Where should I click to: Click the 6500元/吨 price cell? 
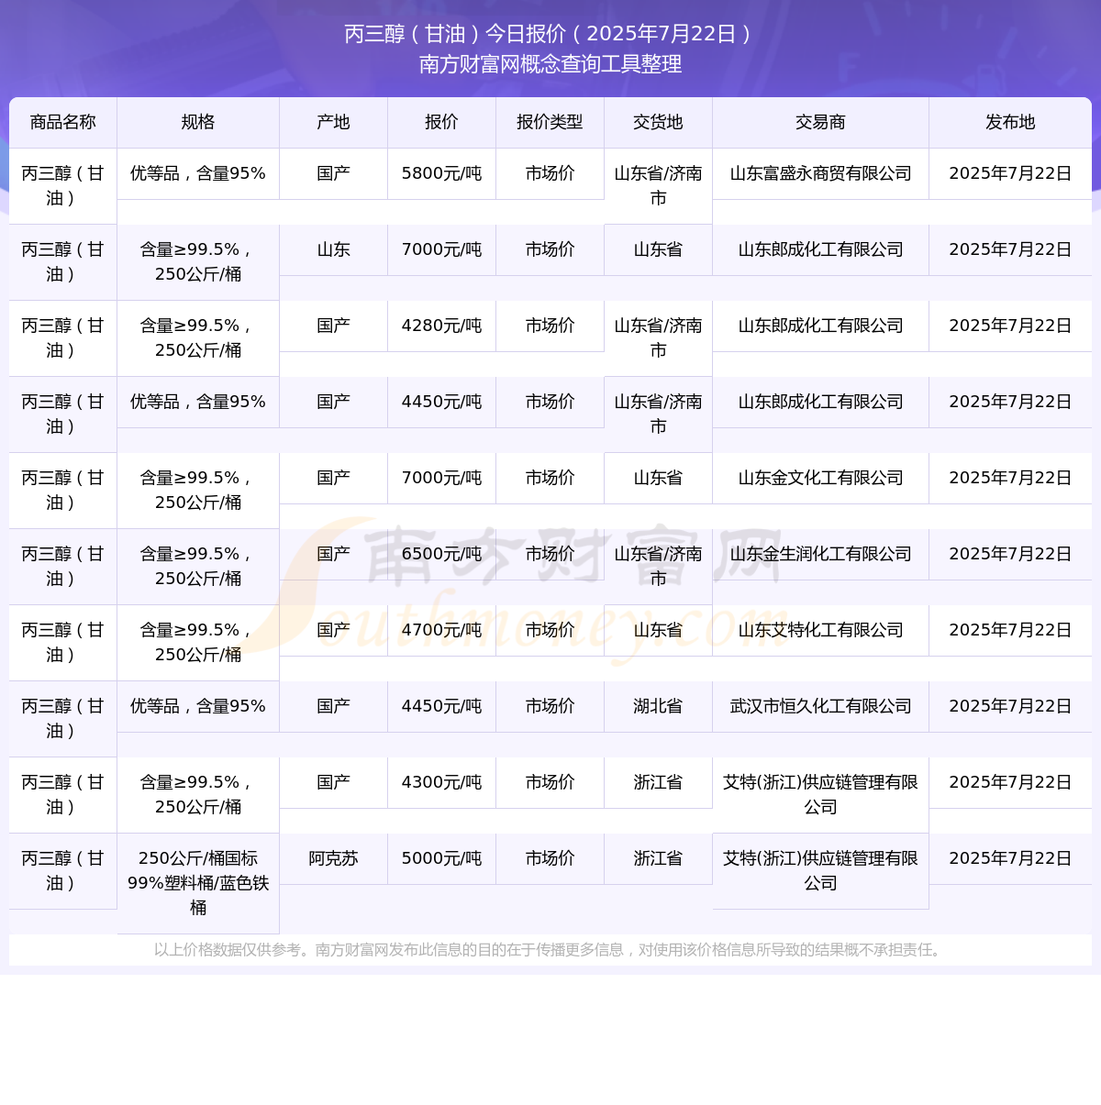click(x=441, y=554)
